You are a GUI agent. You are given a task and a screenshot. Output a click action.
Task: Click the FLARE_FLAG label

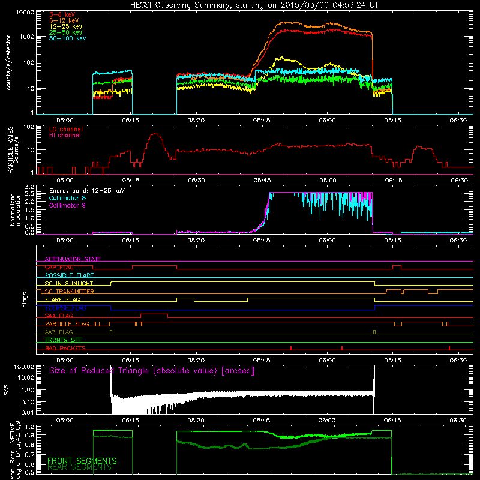coord(62,299)
